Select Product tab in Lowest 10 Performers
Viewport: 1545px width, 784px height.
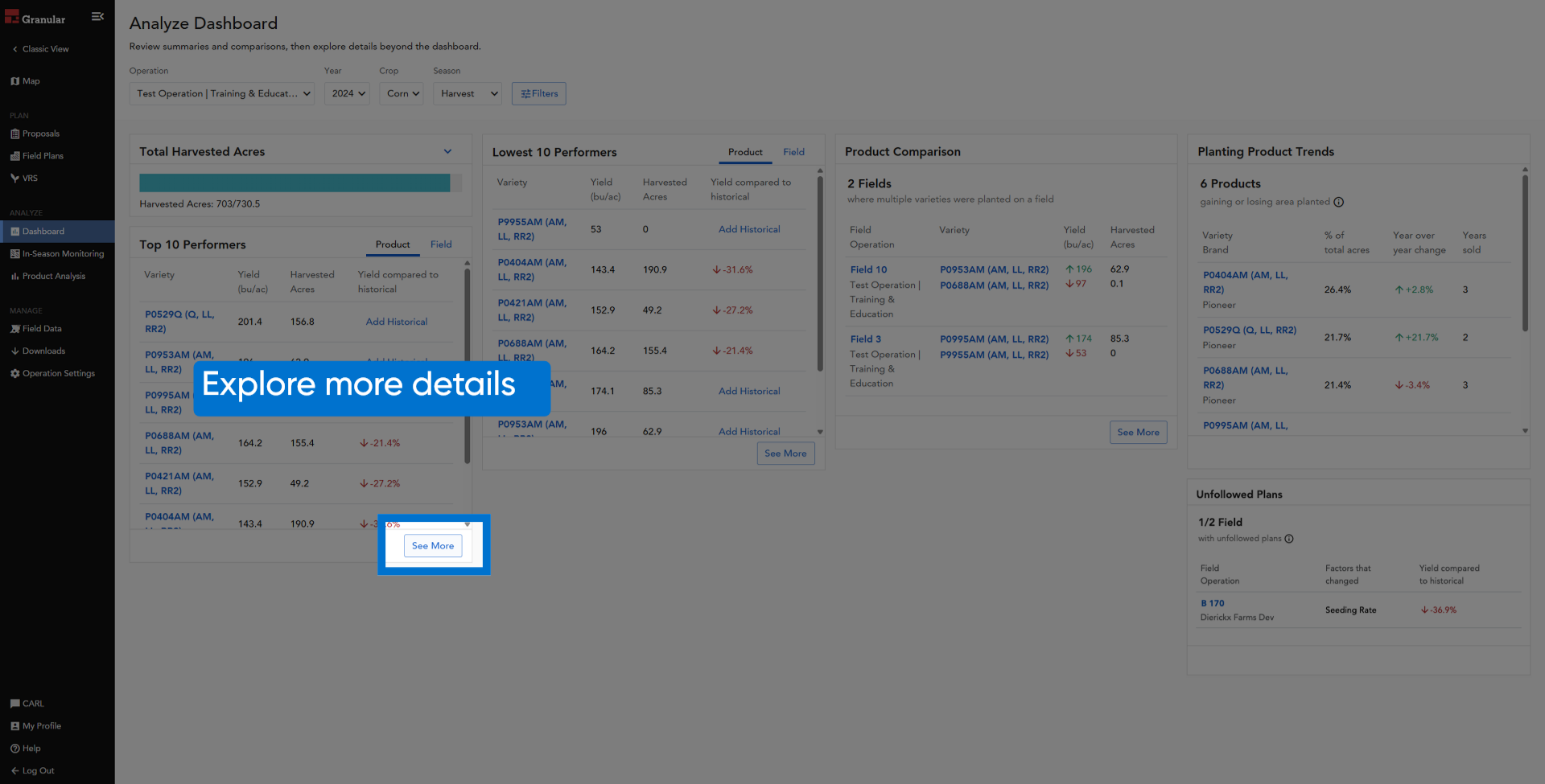(745, 152)
